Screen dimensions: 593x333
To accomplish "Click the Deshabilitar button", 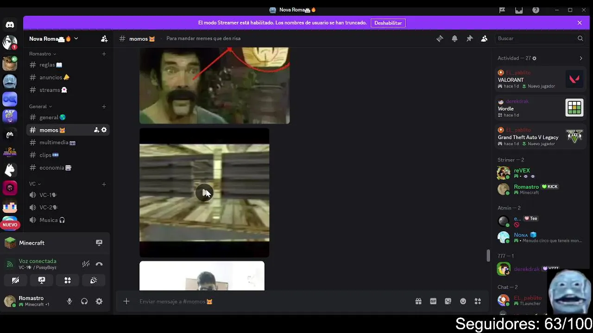I will click(388, 23).
